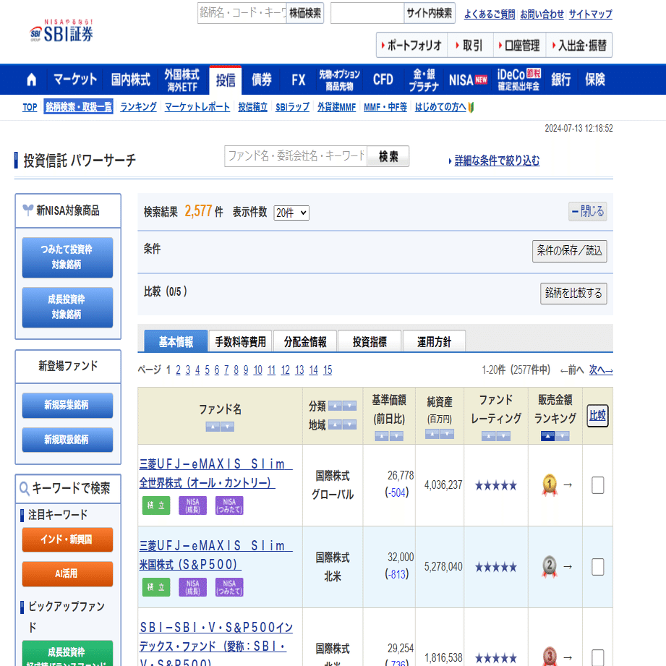Click the 新規募集銘柄 button
666x666 pixels.
[67, 405]
